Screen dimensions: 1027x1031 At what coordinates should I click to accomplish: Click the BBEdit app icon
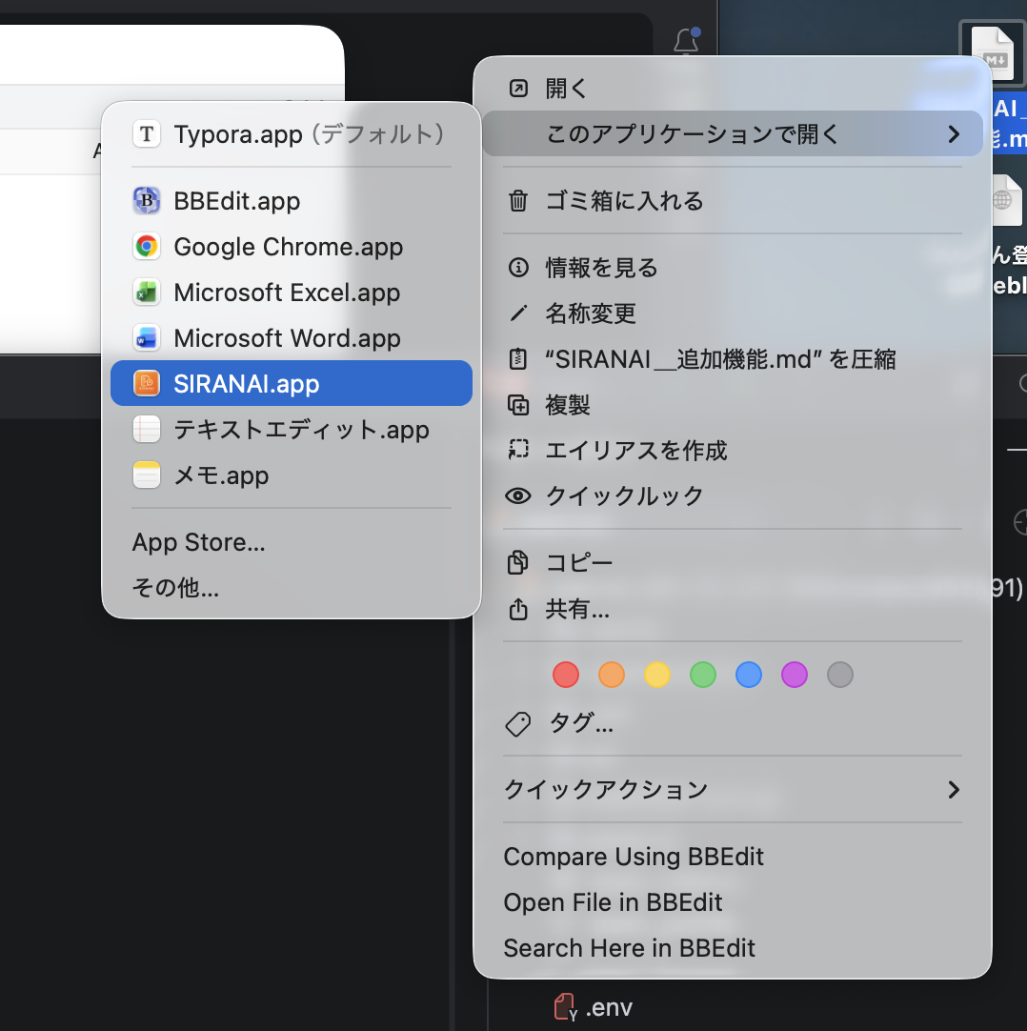147,200
